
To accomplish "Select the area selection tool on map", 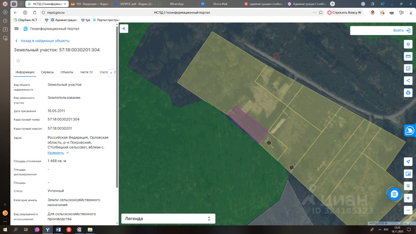I will tap(408, 68).
